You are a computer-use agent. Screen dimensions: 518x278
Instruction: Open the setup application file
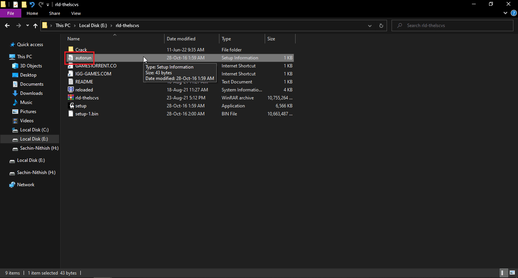pos(81,106)
